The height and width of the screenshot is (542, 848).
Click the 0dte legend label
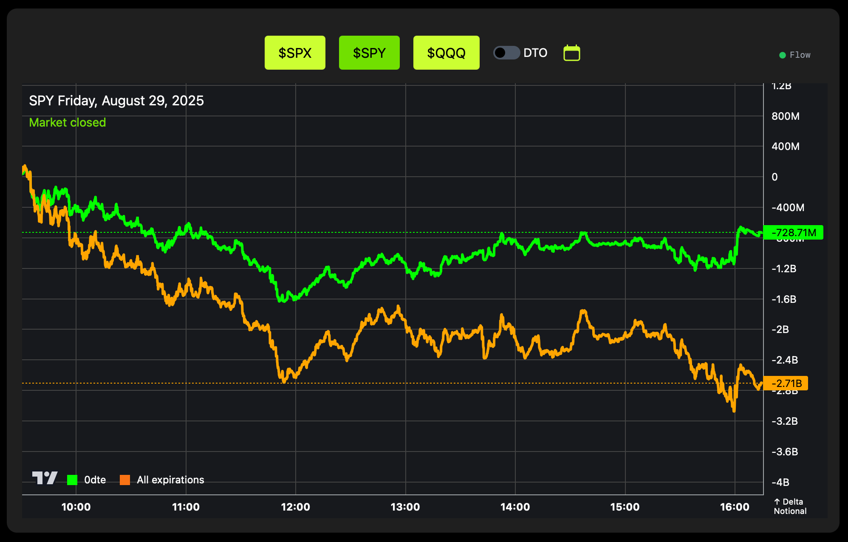coord(95,480)
